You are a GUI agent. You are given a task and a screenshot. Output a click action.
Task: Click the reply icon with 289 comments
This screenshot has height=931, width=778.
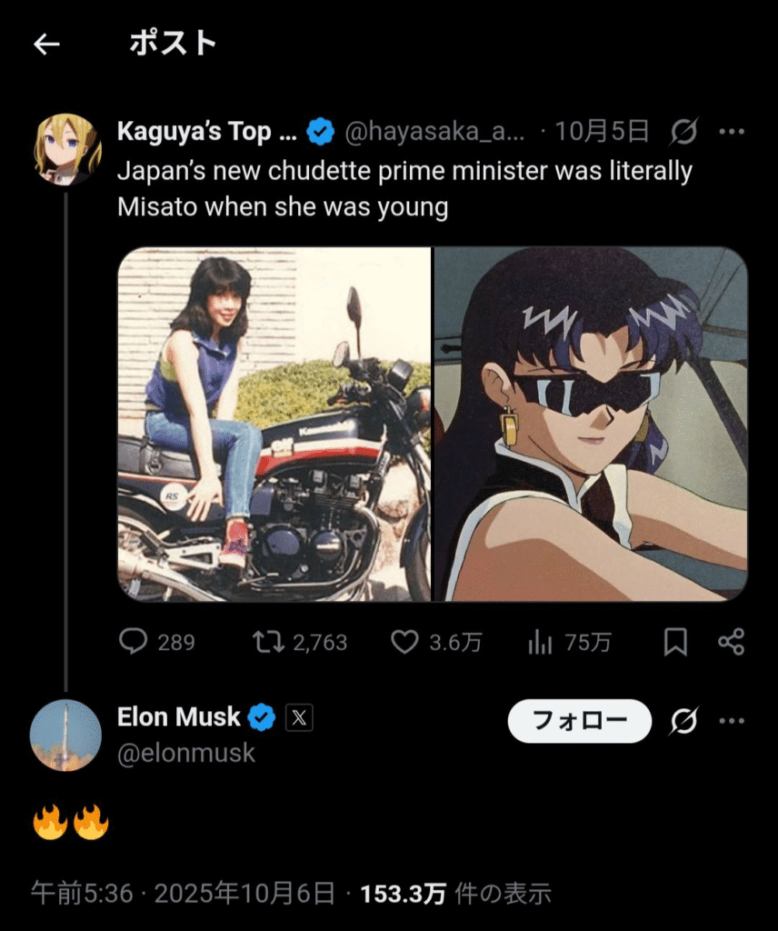click(134, 642)
